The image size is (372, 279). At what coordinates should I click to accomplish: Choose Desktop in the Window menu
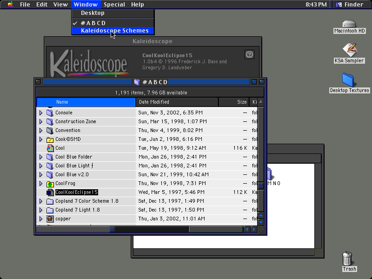[x=113, y=13]
